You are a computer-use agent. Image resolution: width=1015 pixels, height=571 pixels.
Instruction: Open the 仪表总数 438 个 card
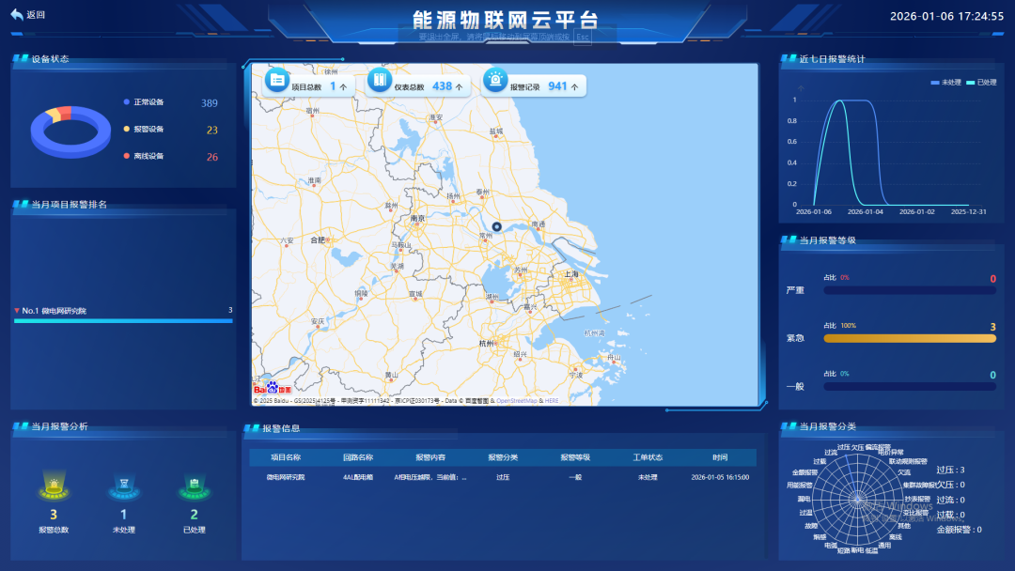pyautogui.click(x=417, y=85)
